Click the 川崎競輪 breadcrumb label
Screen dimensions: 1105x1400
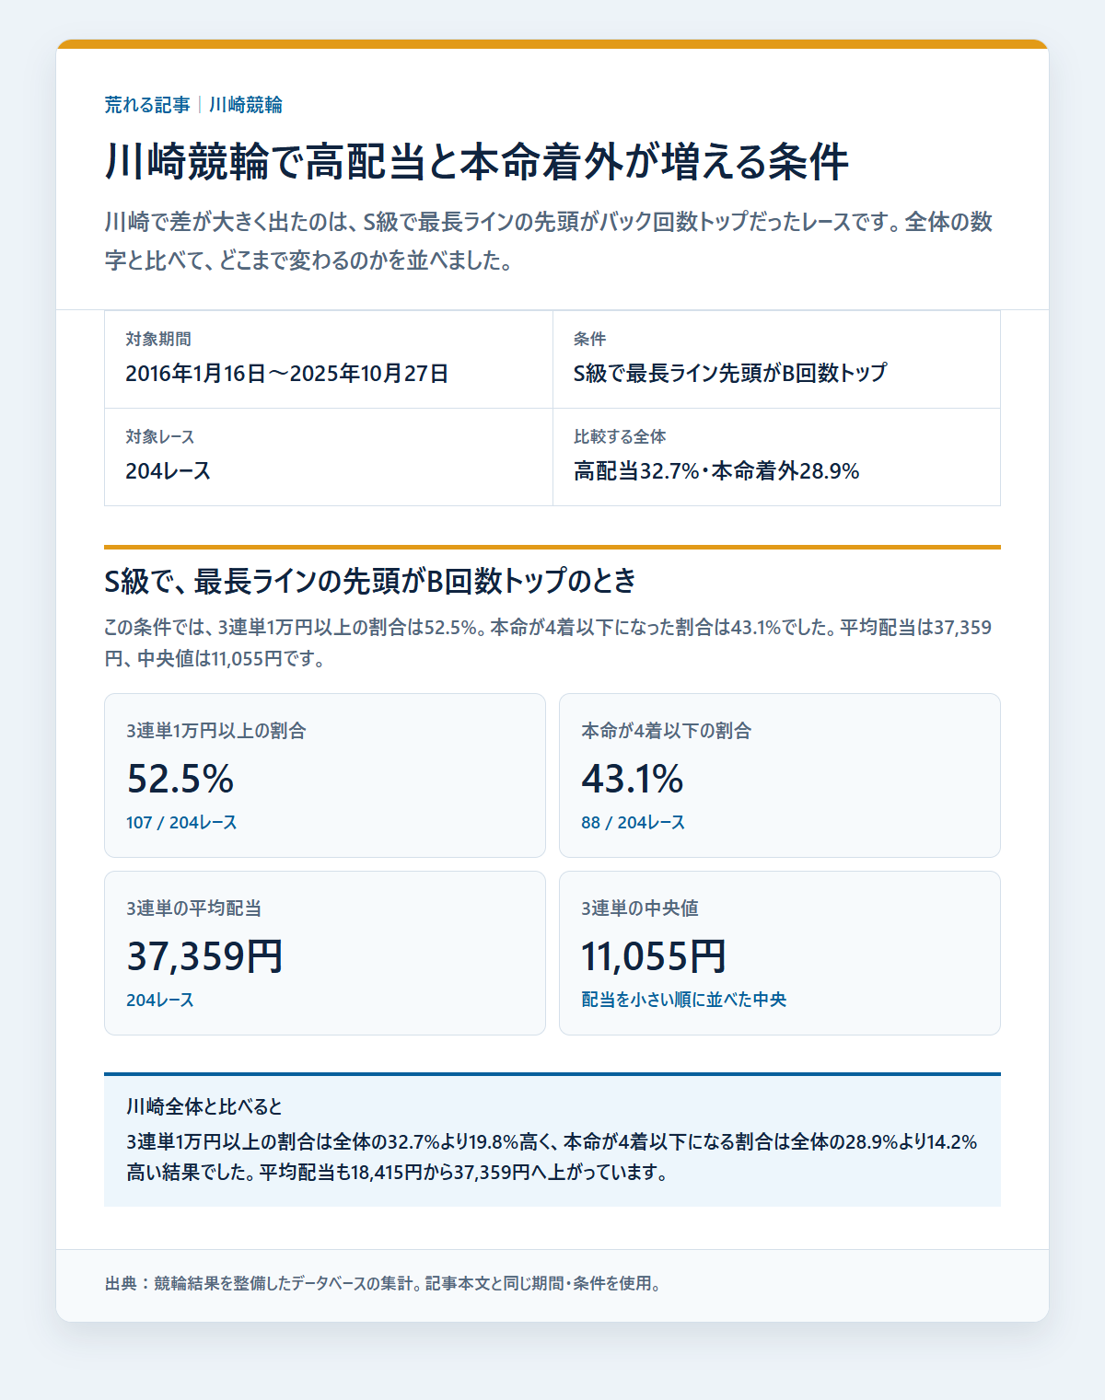point(245,105)
